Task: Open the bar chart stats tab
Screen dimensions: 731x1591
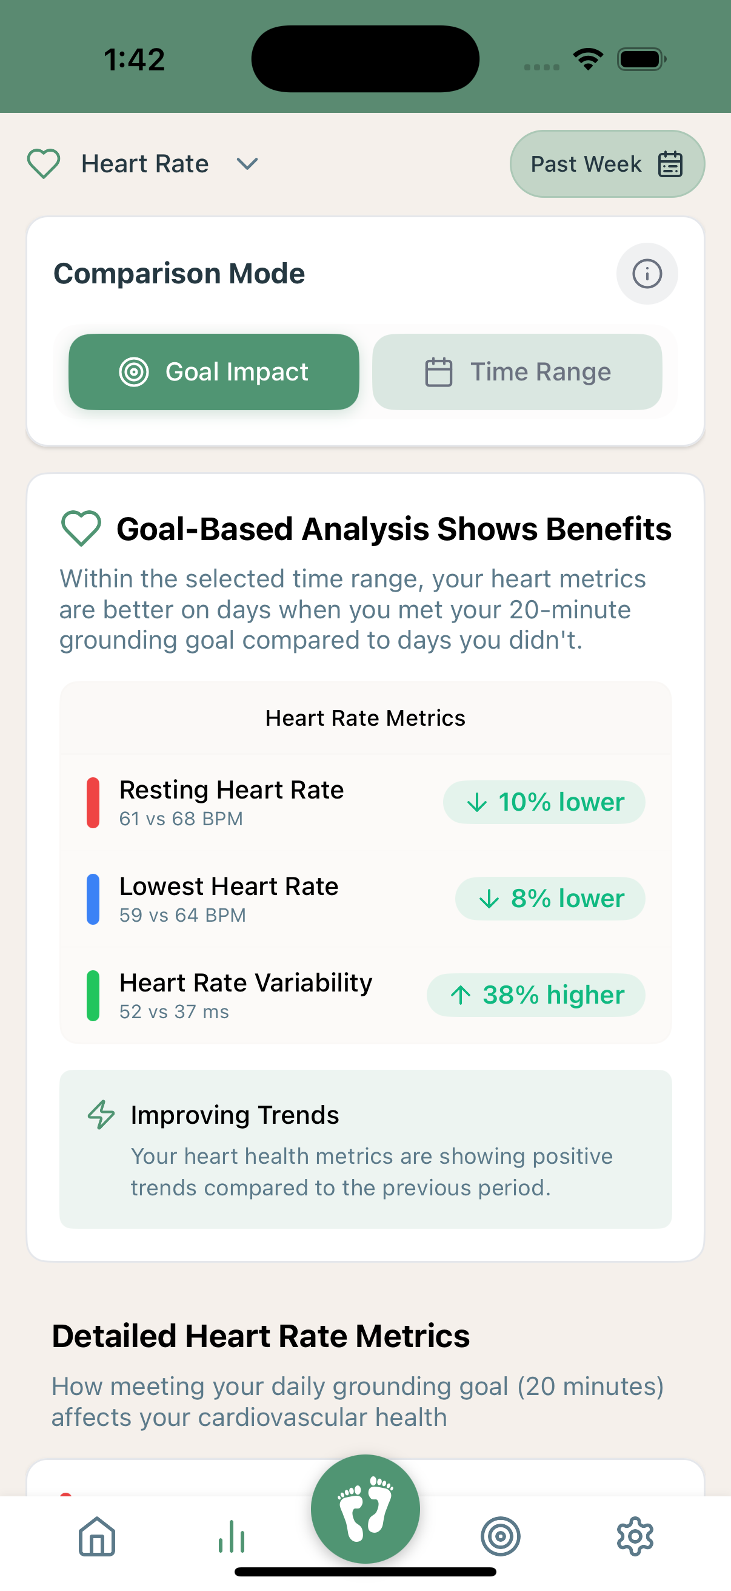Action: [x=232, y=1535]
